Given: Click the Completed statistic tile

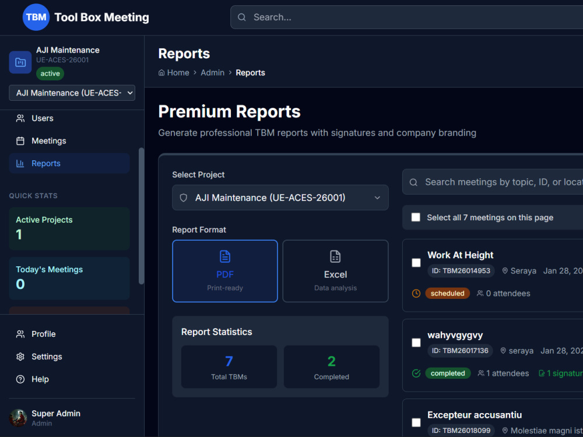Looking at the screenshot, I should click(331, 366).
